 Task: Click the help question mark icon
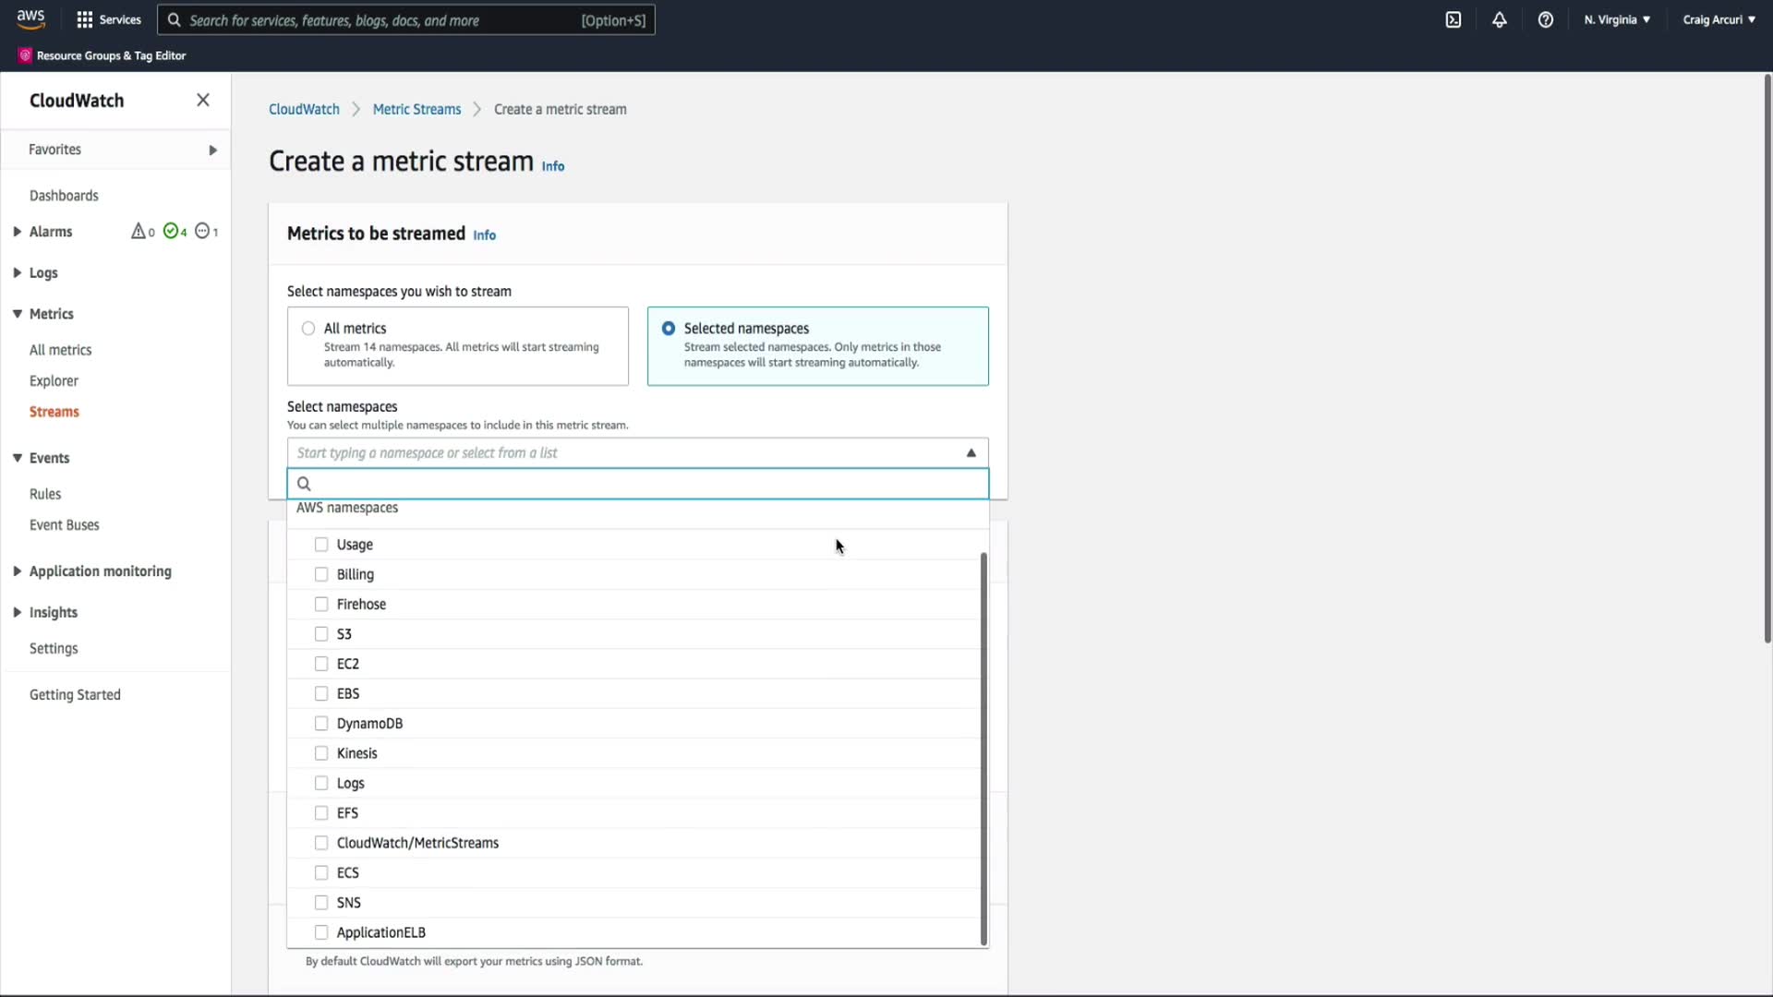coord(1545,19)
